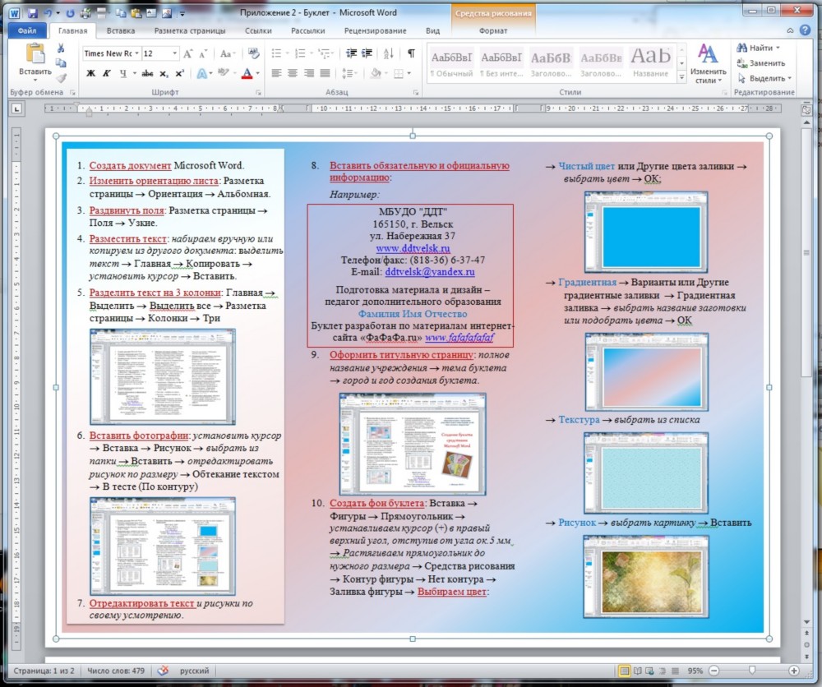This screenshot has width=822, height=687.
Task: Toggle italic К formatting
Action: pyautogui.click(x=107, y=73)
